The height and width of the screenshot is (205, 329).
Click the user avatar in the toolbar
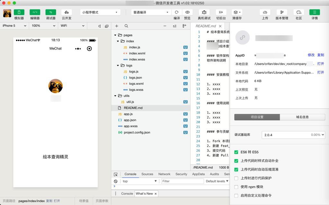(7, 13)
